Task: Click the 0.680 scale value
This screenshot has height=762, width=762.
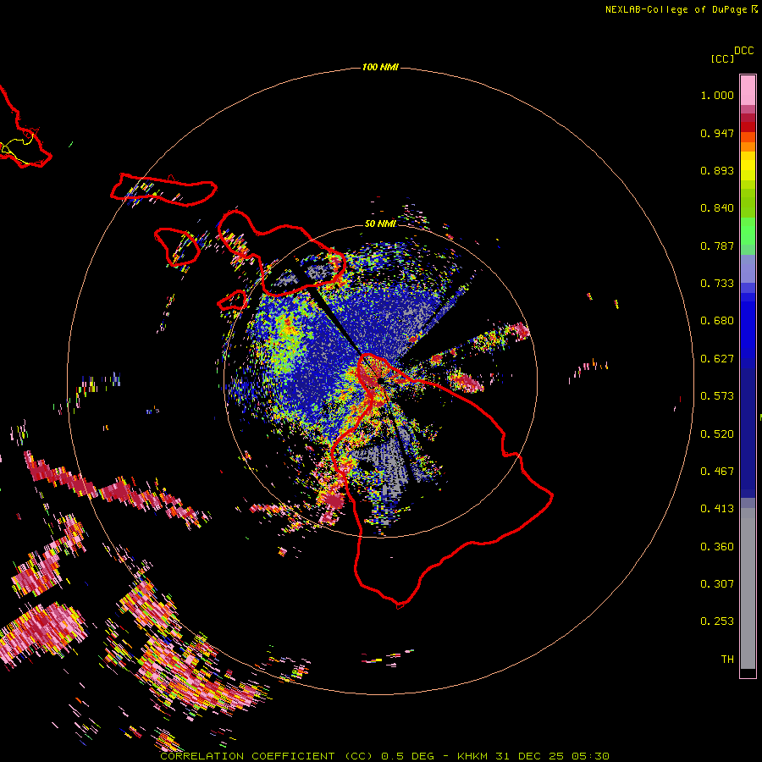Action: click(717, 321)
